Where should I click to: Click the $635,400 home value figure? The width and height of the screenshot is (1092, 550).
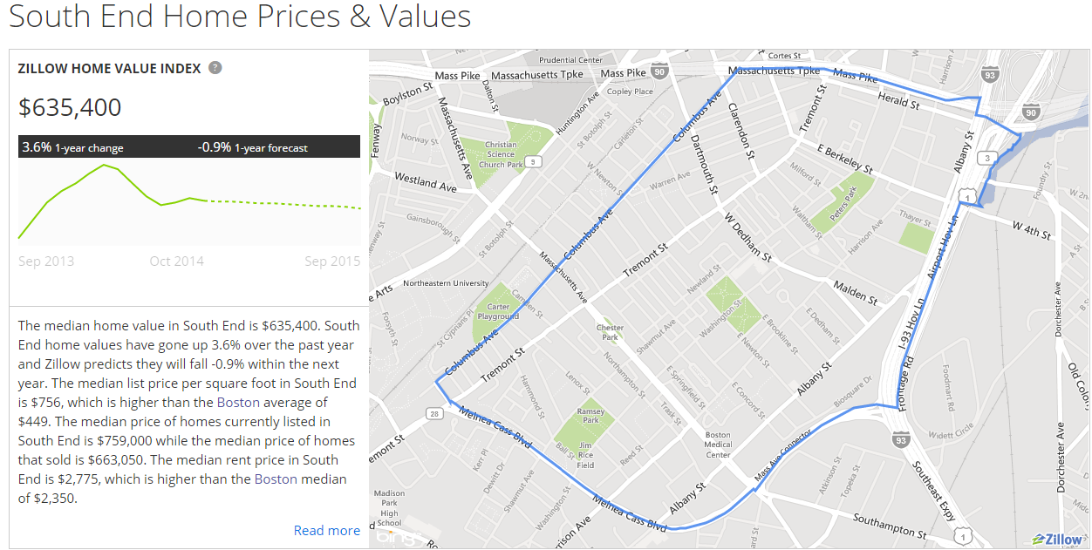pos(70,107)
